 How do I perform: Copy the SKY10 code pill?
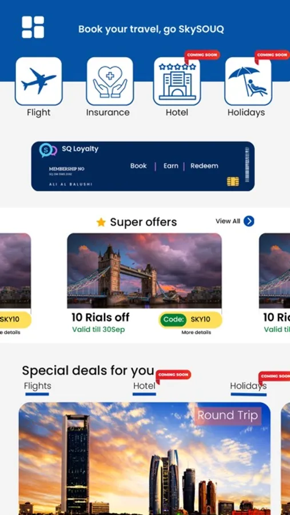pyautogui.click(x=190, y=320)
